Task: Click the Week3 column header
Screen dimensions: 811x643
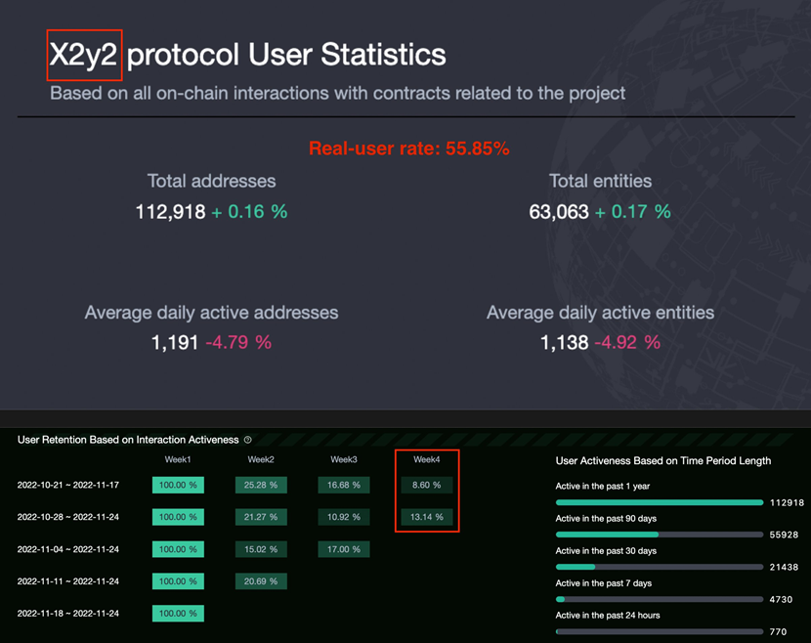Action: (x=343, y=459)
